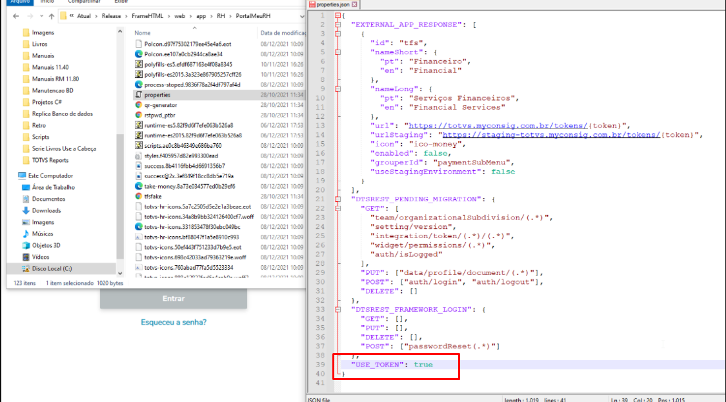This screenshot has height=402, width=726.
Task: Select styles.f405957d82e993300ead file icon
Action: [139, 156]
